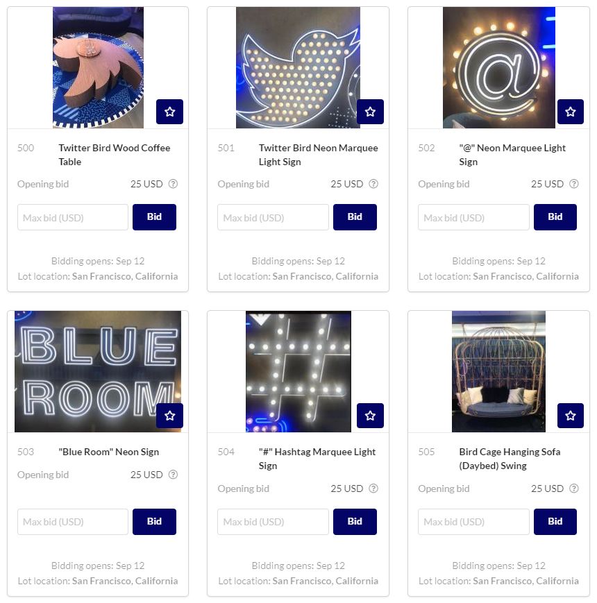Screen dimensions: 597x603
Task: Show opening bid info for Blue Room sign
Action: (x=174, y=475)
